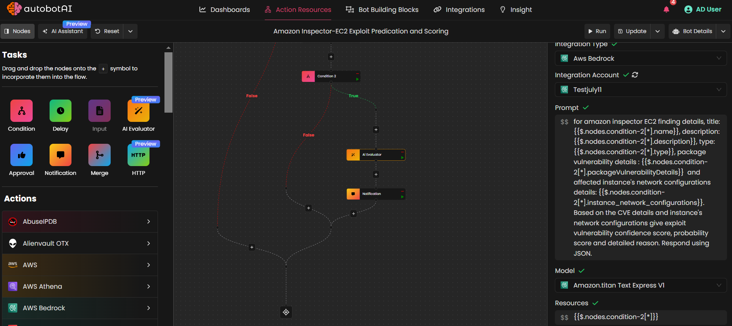Select the HTTP task node icon
Screen dimensions: 732x326
[138, 155]
